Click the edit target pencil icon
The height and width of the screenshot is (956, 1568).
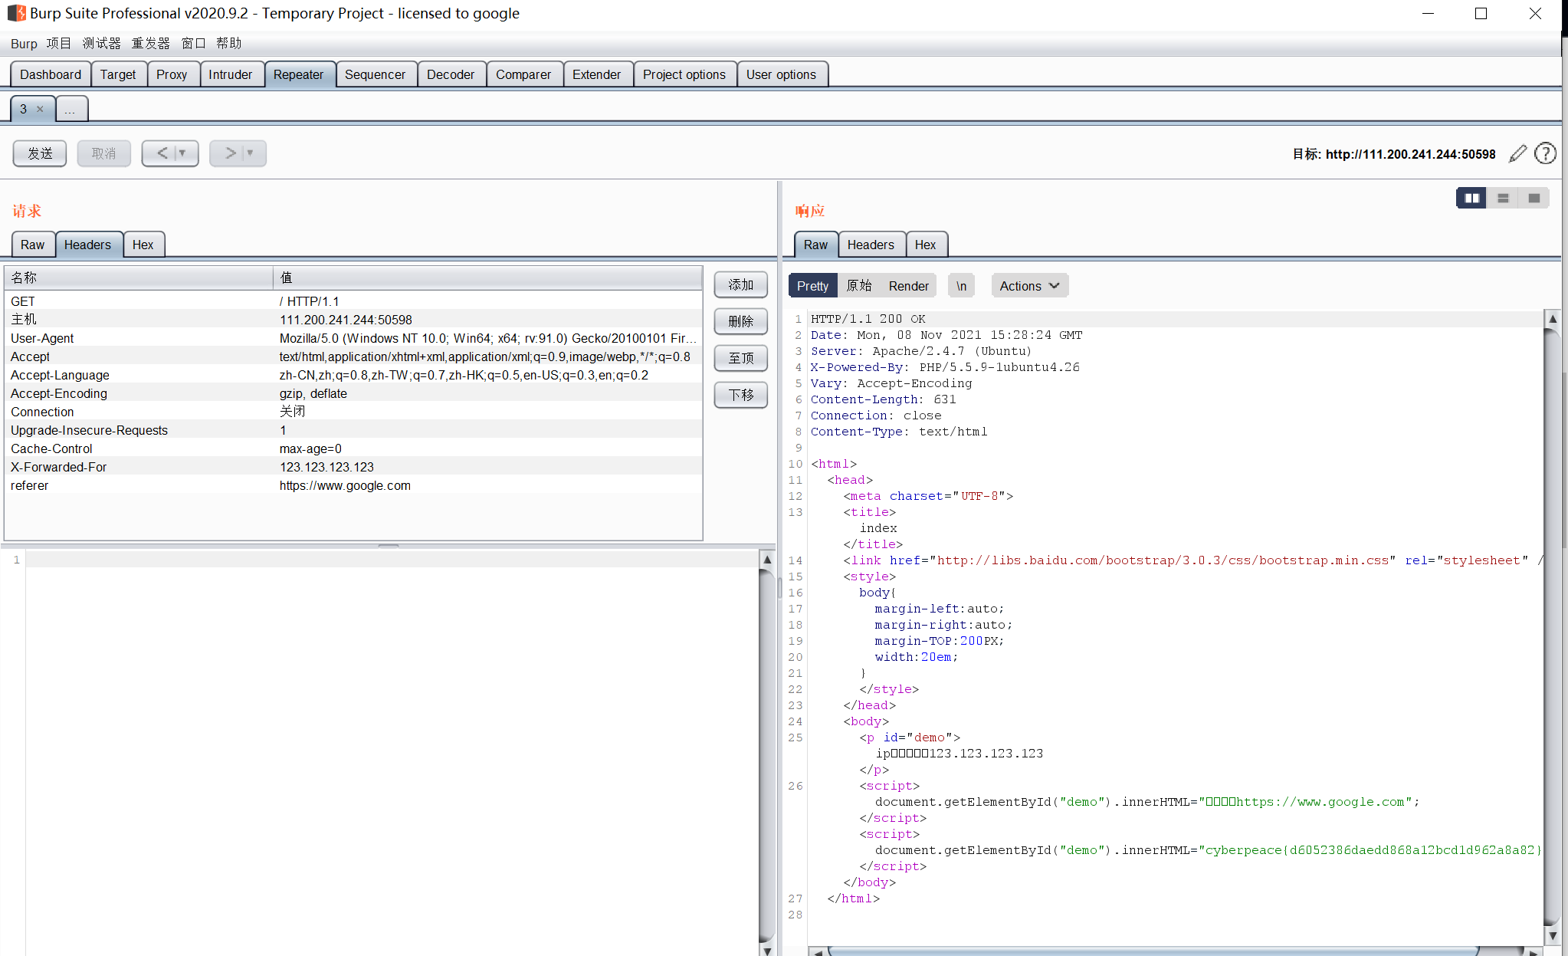(x=1517, y=154)
